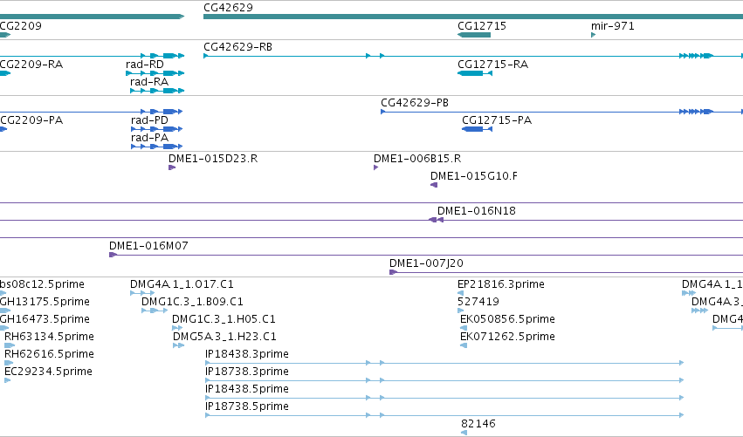Select the DME1-006B15.R clone end

click(x=375, y=167)
